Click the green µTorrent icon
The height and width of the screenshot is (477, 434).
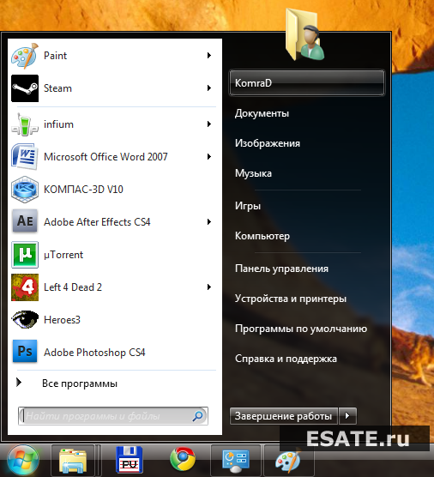pos(25,255)
